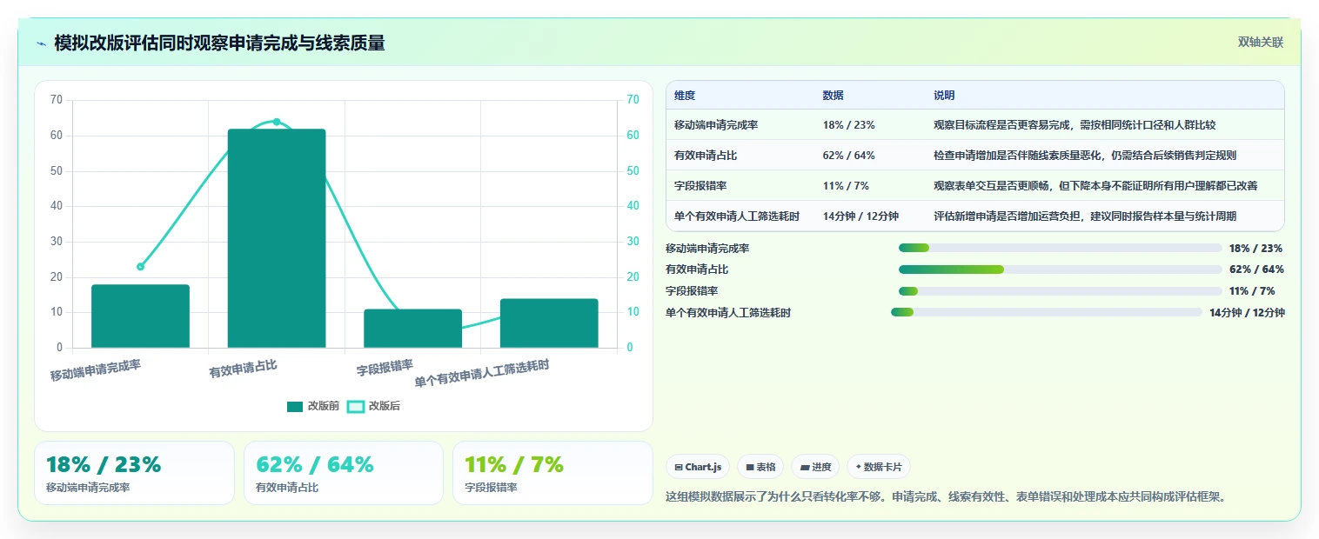Click the footer note starting 这组模拟数据展示了
Screen dimensions: 1319x539
pos(946,497)
